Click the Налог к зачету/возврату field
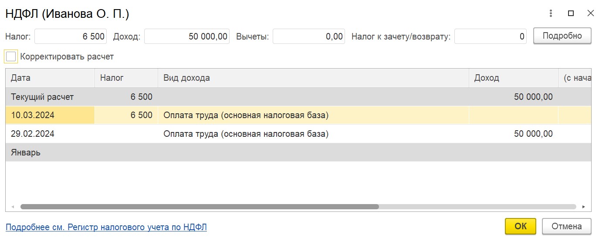Image resolution: width=599 pixels, height=241 pixels. pyautogui.click(x=491, y=36)
